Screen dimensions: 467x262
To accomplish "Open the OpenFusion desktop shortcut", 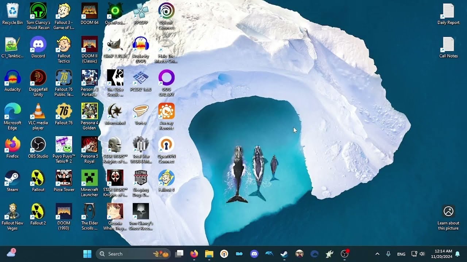I will coord(115,15).
